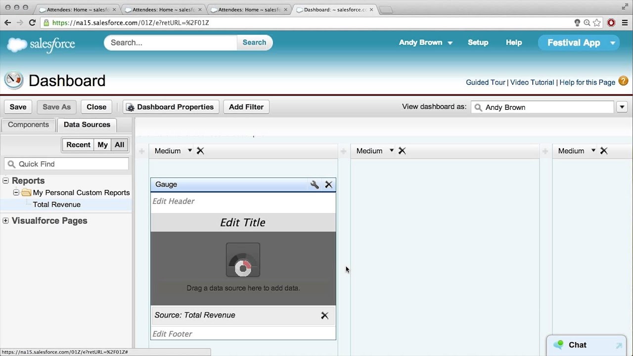
Task: Click browser back arrow
Action: [x=7, y=23]
